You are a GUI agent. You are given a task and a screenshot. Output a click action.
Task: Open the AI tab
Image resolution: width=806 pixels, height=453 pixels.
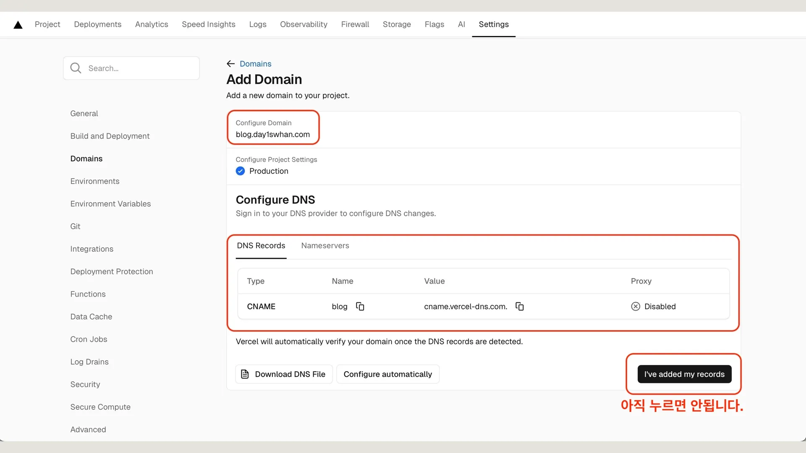coord(461,24)
